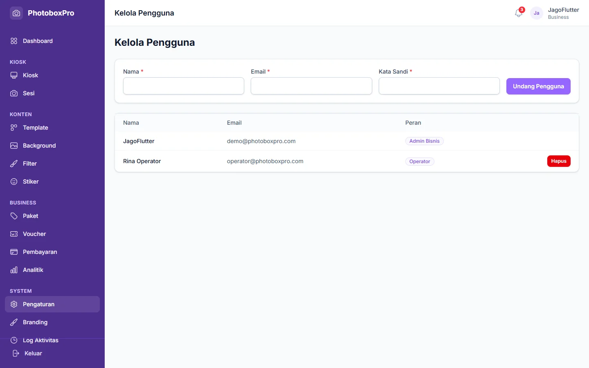Click the Admin Bisnis role badge
This screenshot has width=589, height=368.
pyautogui.click(x=425, y=141)
